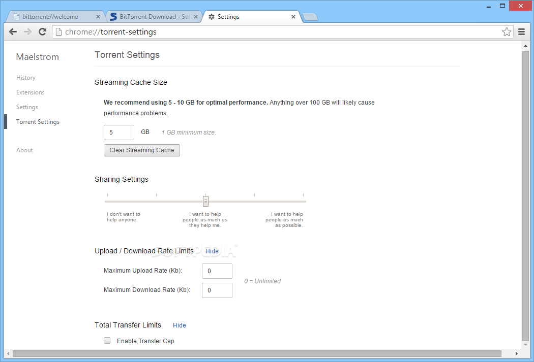Click the Maximum Download Rate field
Viewport: 534px width, 362px height.
pyautogui.click(x=217, y=290)
